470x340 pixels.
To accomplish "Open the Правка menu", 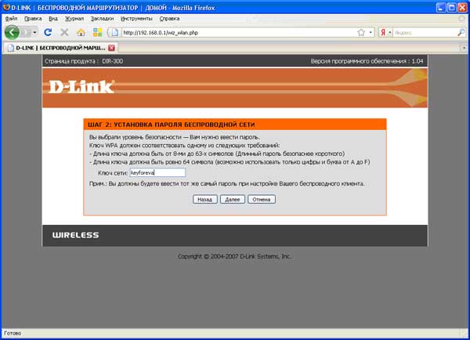I will [33, 19].
